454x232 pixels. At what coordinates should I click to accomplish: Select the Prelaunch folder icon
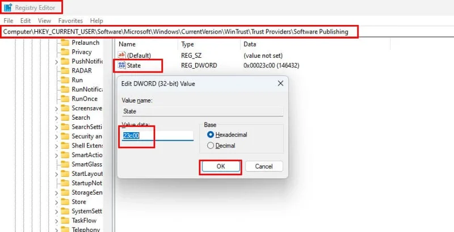pyautogui.click(x=65, y=43)
